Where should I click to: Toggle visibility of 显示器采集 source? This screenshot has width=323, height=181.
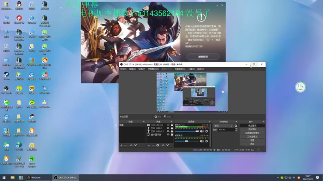coord(168,135)
